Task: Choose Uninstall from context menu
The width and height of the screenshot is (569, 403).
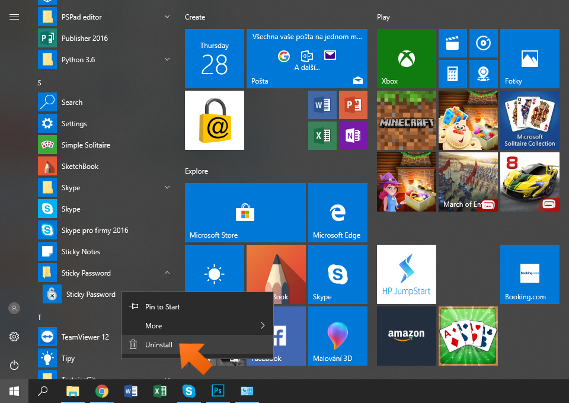Action: [197, 344]
